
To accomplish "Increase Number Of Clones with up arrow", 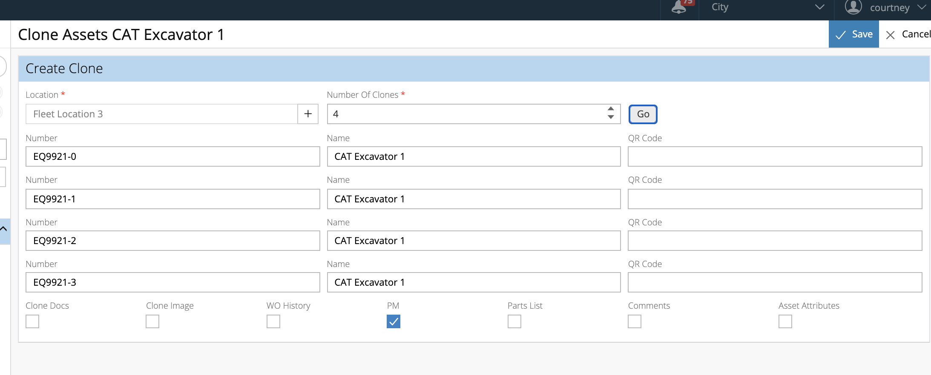I will pyautogui.click(x=611, y=109).
